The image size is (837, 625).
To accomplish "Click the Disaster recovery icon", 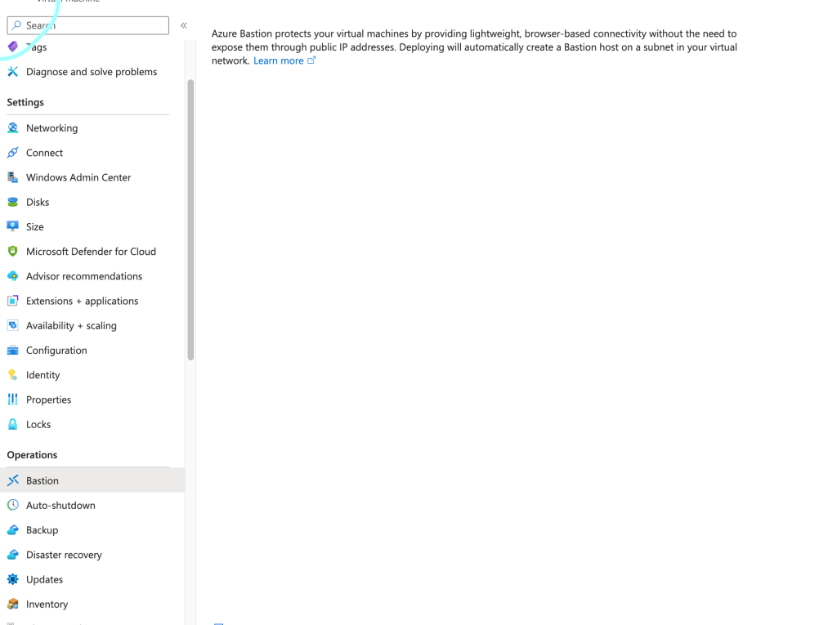I will tap(13, 555).
